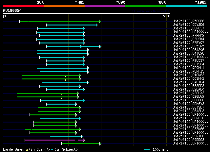Open hit UniRef100_B8PQ37

[188, 28]
